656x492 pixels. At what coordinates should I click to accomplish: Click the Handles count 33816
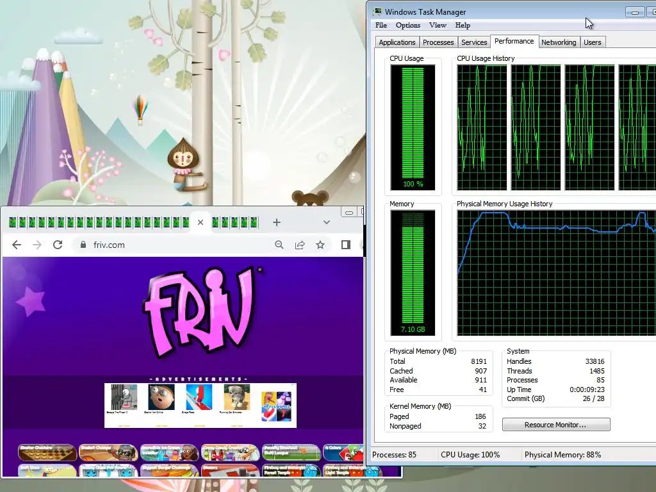[x=594, y=361]
